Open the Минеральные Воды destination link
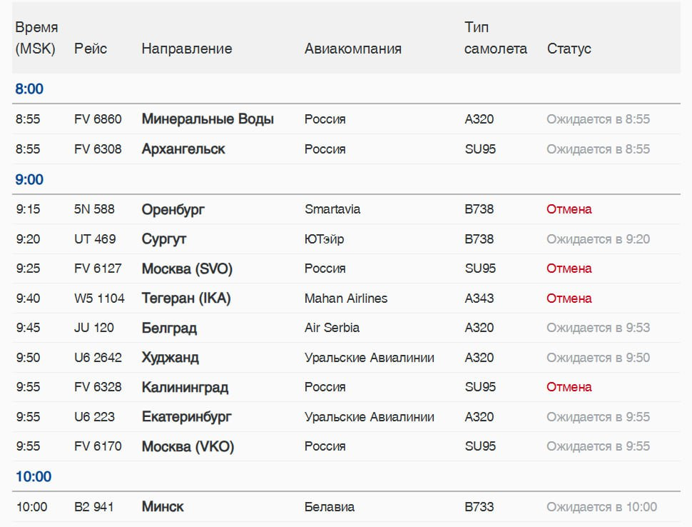The height and width of the screenshot is (527, 692). coord(208,119)
